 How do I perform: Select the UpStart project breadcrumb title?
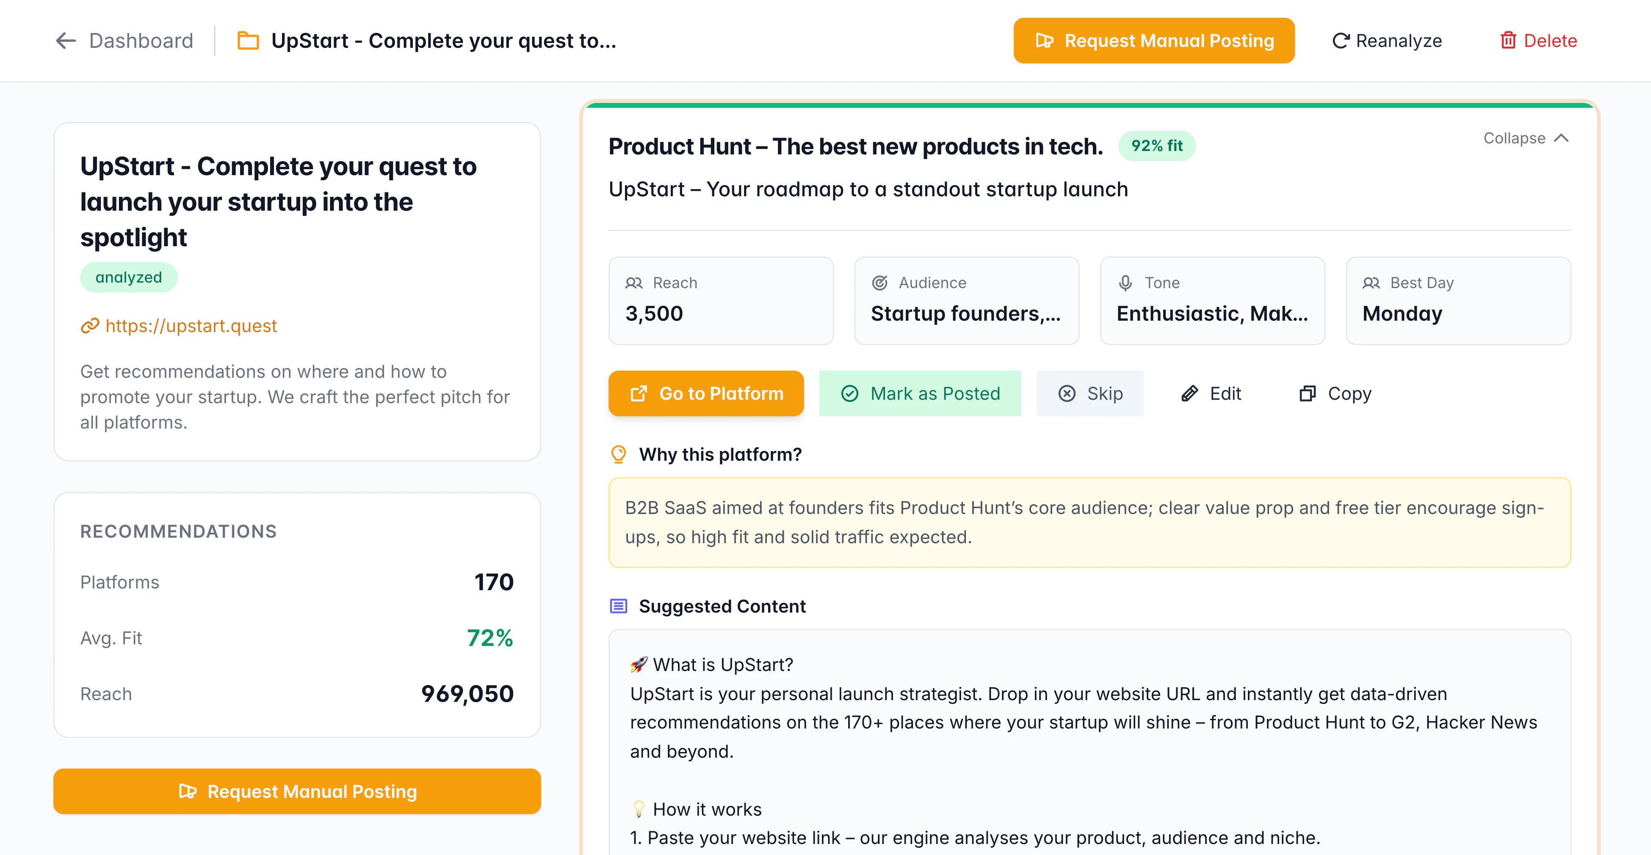[443, 41]
